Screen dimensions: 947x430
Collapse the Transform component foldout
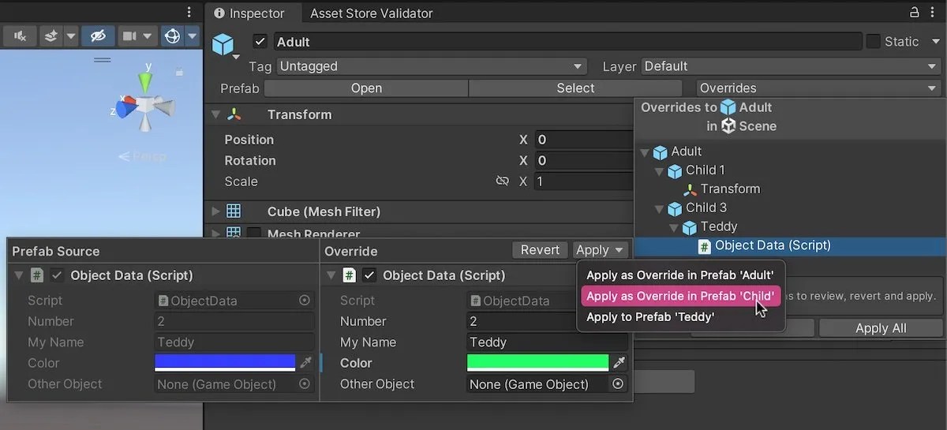tap(215, 114)
